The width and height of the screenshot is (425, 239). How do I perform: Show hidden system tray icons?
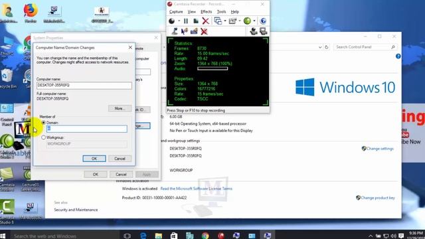pos(371,236)
